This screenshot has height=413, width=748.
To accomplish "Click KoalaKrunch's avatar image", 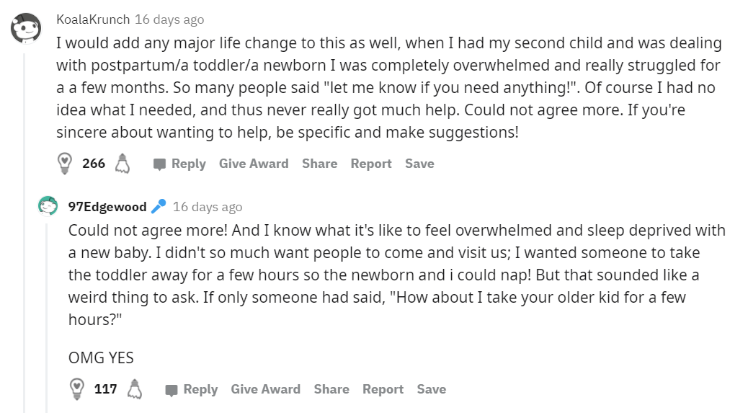I will point(26,29).
